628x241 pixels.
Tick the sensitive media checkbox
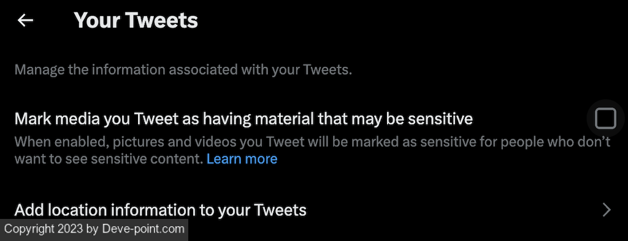coord(605,118)
